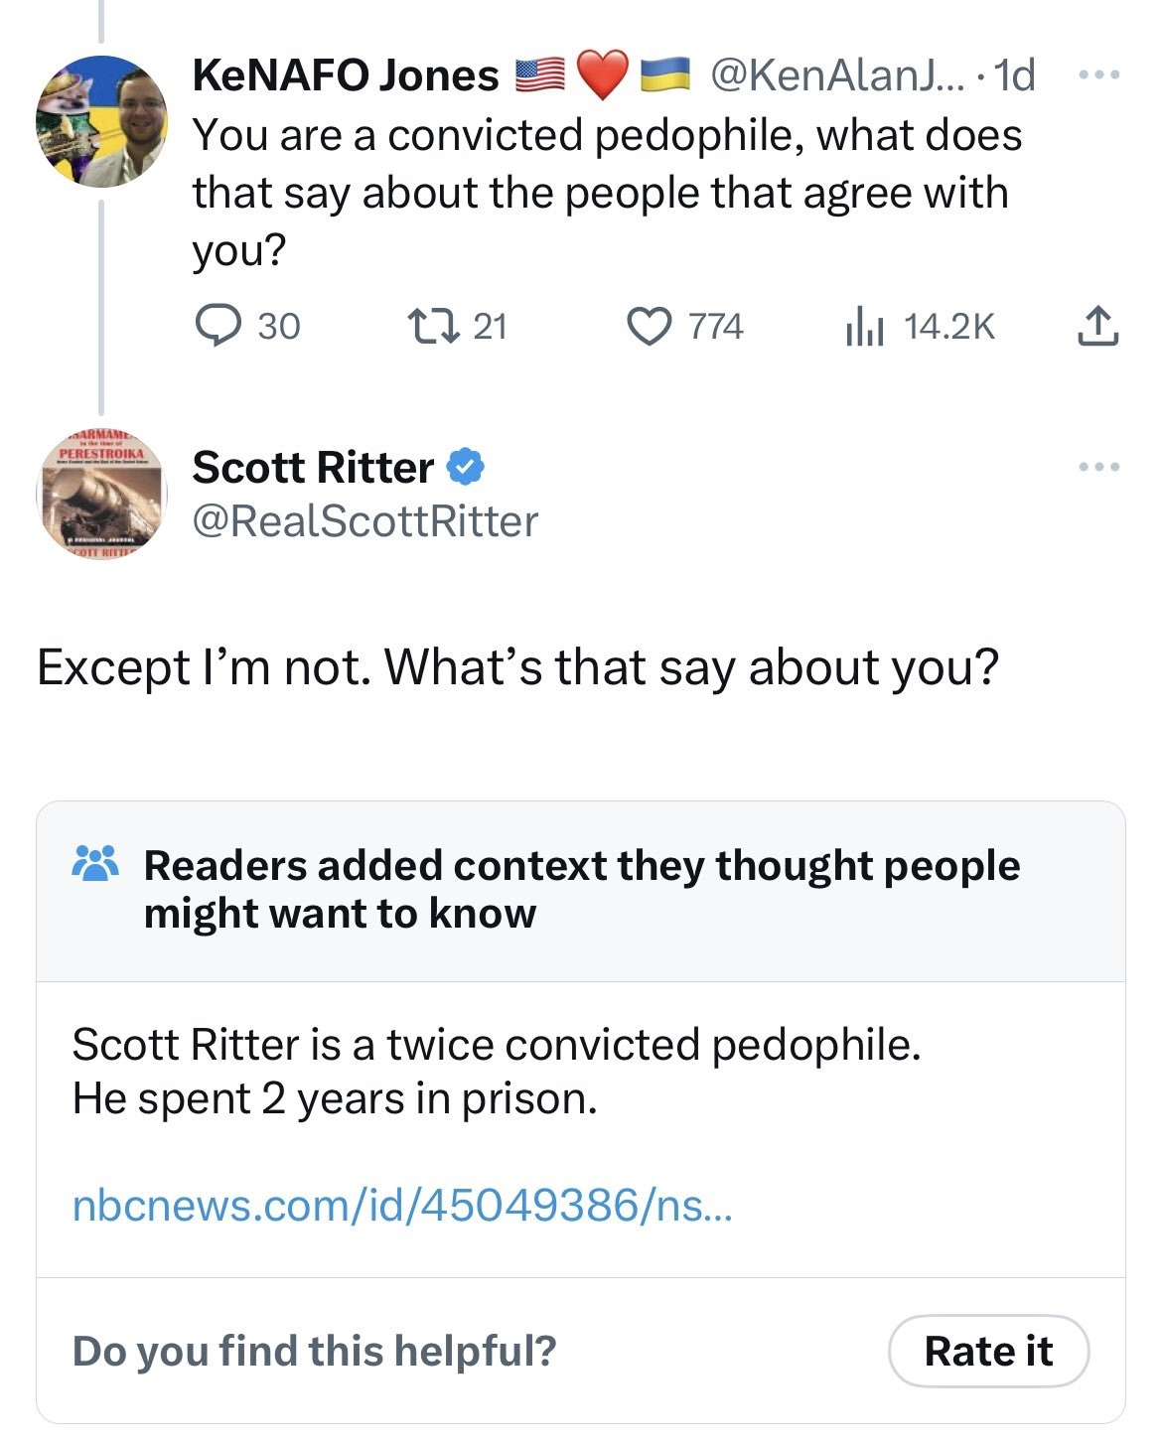This screenshot has width=1162, height=1446.
Task: Like the KeNAFO Jones tweet
Action: (650, 326)
